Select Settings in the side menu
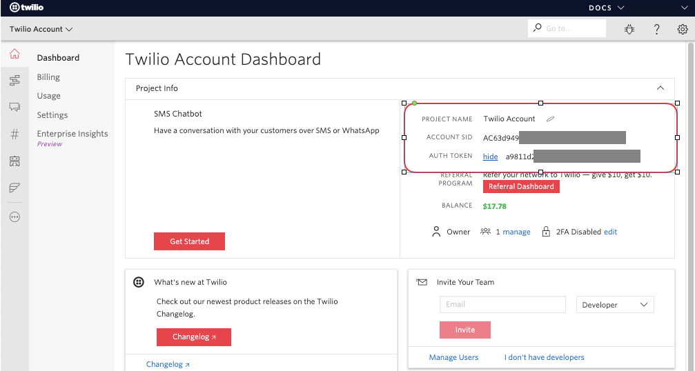This screenshot has height=371, width=695. click(x=52, y=115)
